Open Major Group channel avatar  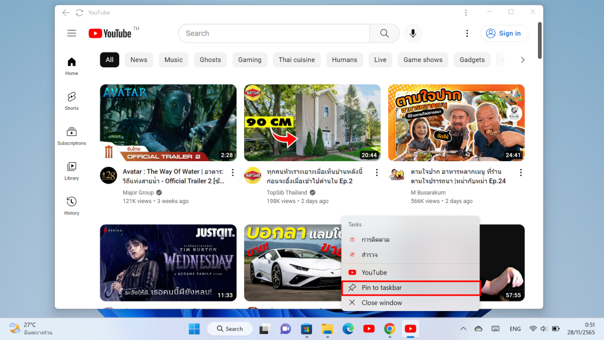109,175
